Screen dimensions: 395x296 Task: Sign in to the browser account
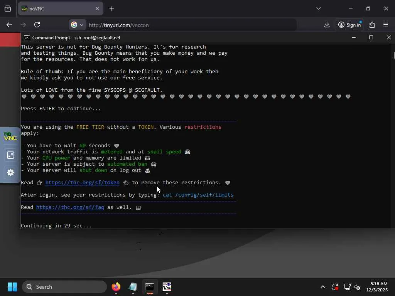[x=349, y=25]
